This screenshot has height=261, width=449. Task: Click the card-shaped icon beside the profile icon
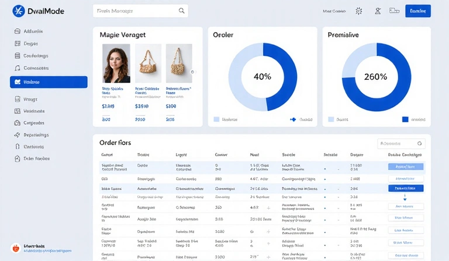[x=394, y=11]
